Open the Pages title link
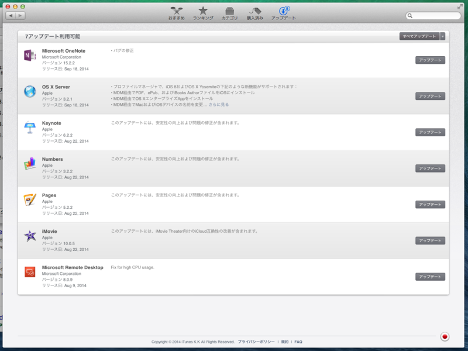This screenshot has width=468, height=351. tap(49, 195)
